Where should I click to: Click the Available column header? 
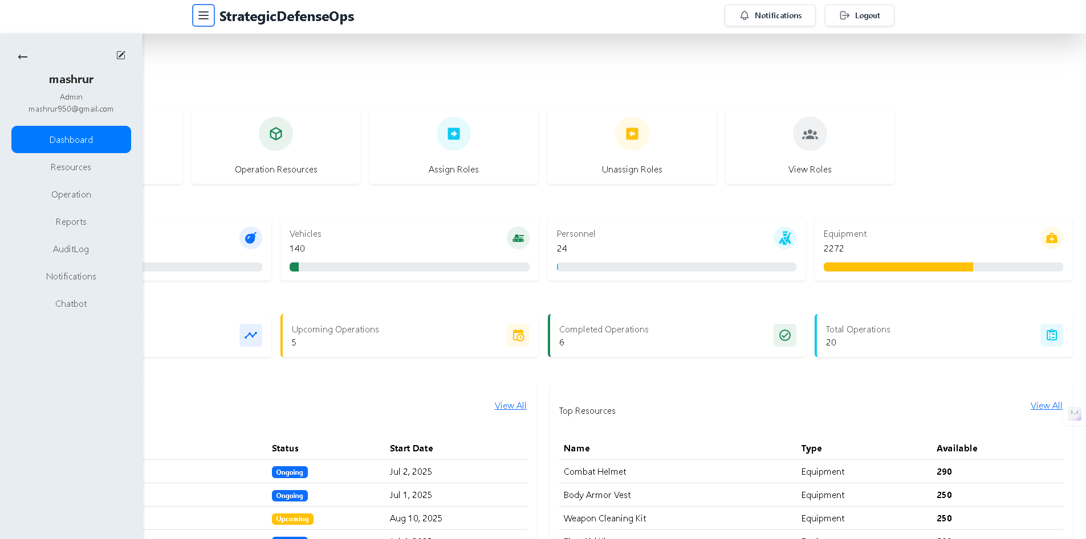(x=957, y=448)
